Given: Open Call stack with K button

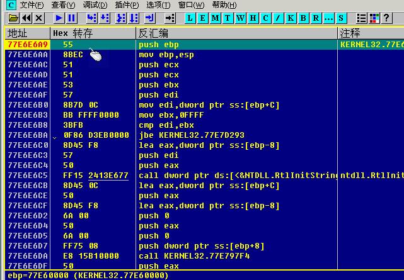Looking at the screenshot, I should pyautogui.click(x=291, y=18).
